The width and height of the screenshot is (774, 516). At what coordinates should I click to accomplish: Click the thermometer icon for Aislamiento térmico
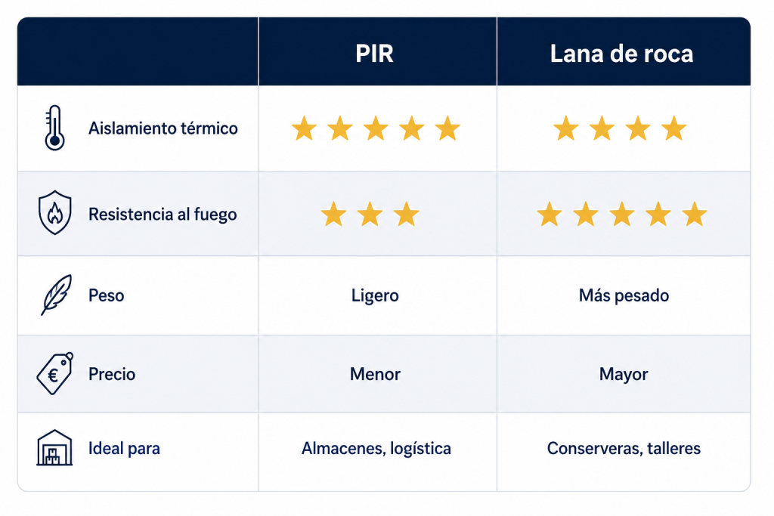tap(54, 128)
